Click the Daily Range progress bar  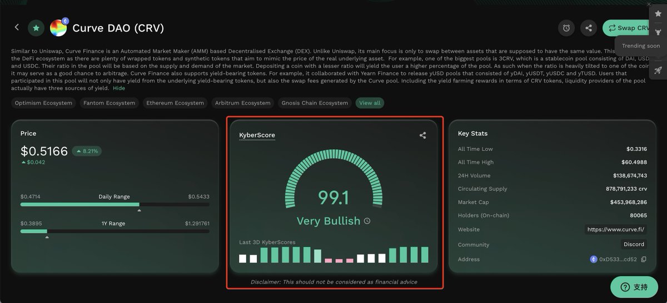[115, 204]
